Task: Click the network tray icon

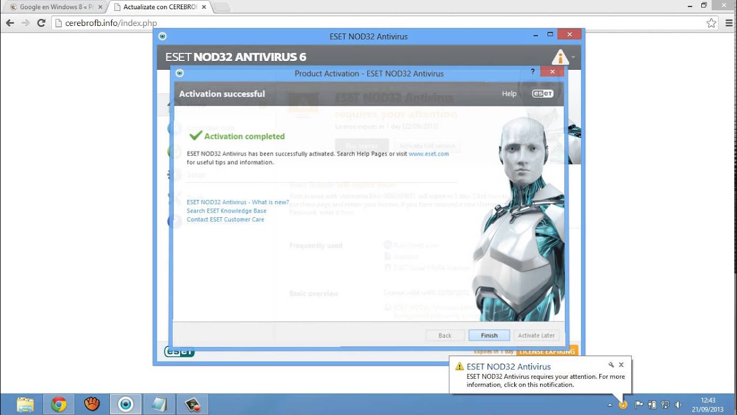Action: 666,405
